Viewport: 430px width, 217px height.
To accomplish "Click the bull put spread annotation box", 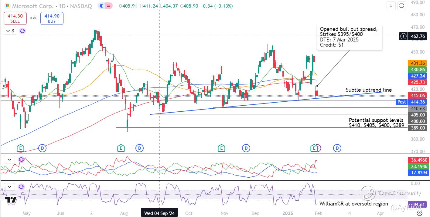I will pos(350,37).
